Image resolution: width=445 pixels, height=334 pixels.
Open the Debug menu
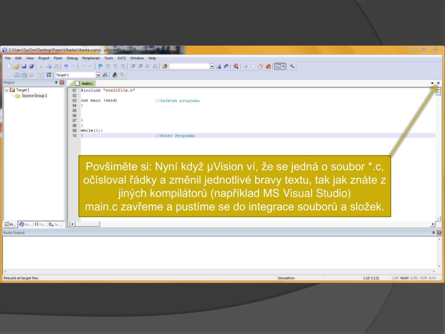[x=72, y=58]
